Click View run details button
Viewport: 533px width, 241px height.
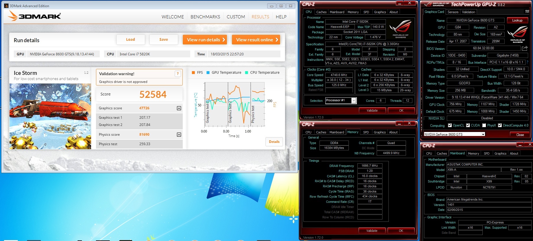205,40
